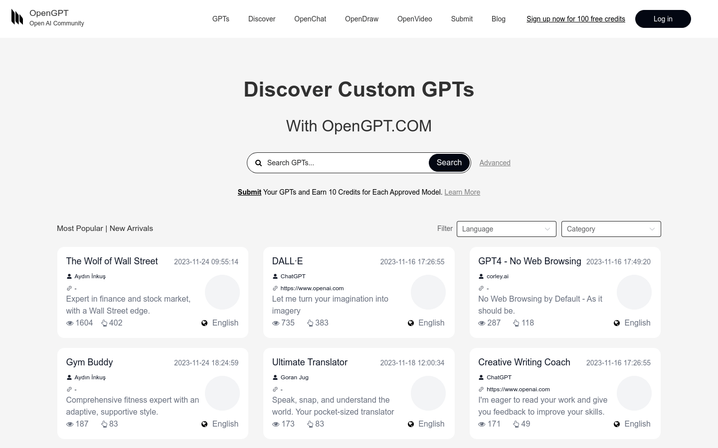Open the Submit navigation item
The image size is (718, 448).
point(462,19)
